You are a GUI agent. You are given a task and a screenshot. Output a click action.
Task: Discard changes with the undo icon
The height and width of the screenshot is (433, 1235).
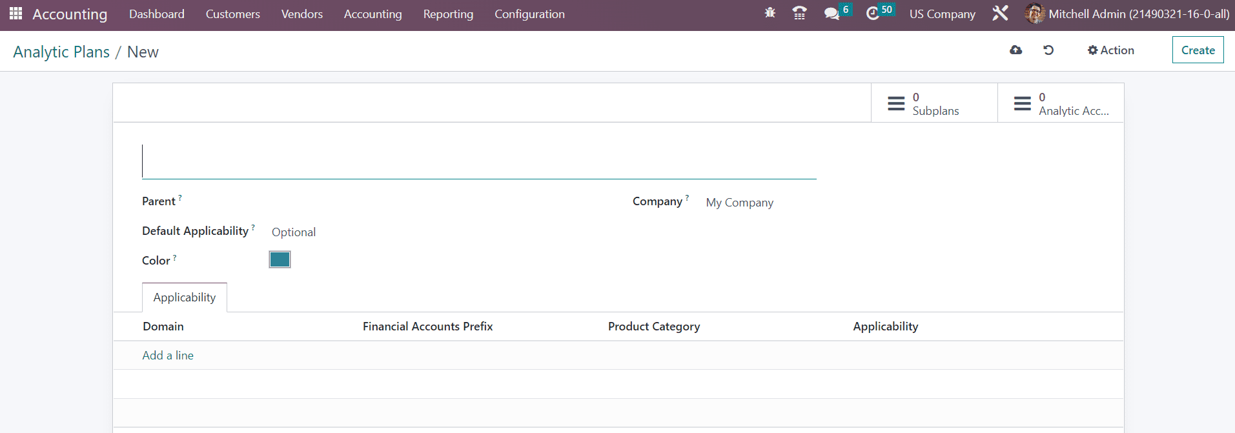point(1048,50)
